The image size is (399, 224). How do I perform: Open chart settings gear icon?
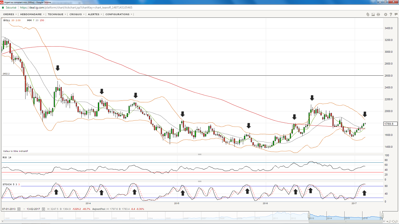pos(386,14)
